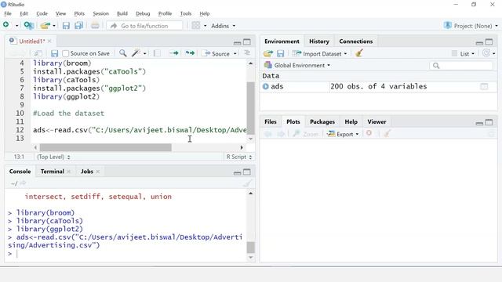Viewport: 502px width, 282px height.
Task: Maximize the Console pane
Action: tap(247, 172)
